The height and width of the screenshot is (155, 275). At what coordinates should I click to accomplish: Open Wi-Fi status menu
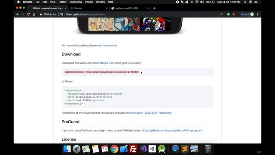(x=197, y=2)
